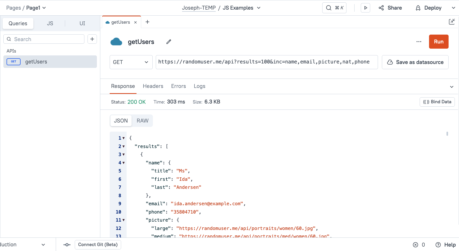Click the pencil icon to rename getUsers
The height and width of the screenshot is (251, 459).
169,42
